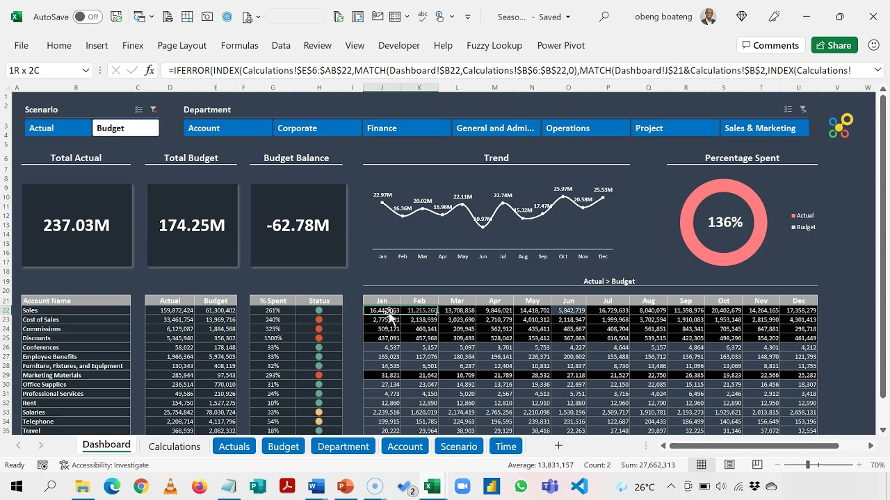Viewport: 890px width, 500px height.
Task: Open the Department sheet tab
Action: click(343, 447)
